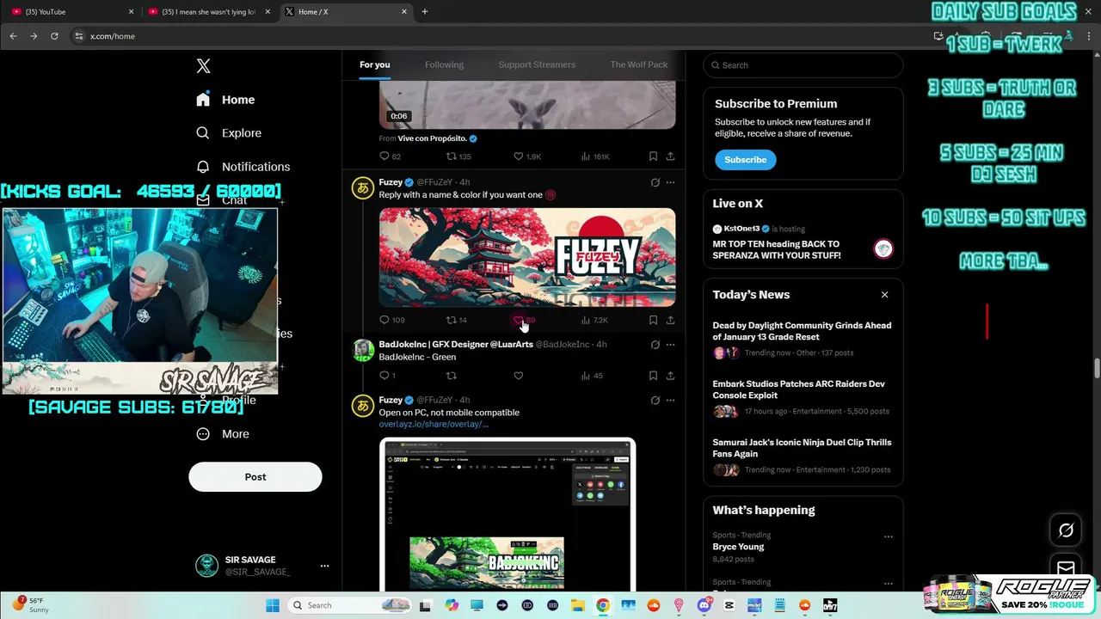1101x619 pixels.
Task: Bookmark the Vive con Propósito video post
Action: [x=653, y=156]
